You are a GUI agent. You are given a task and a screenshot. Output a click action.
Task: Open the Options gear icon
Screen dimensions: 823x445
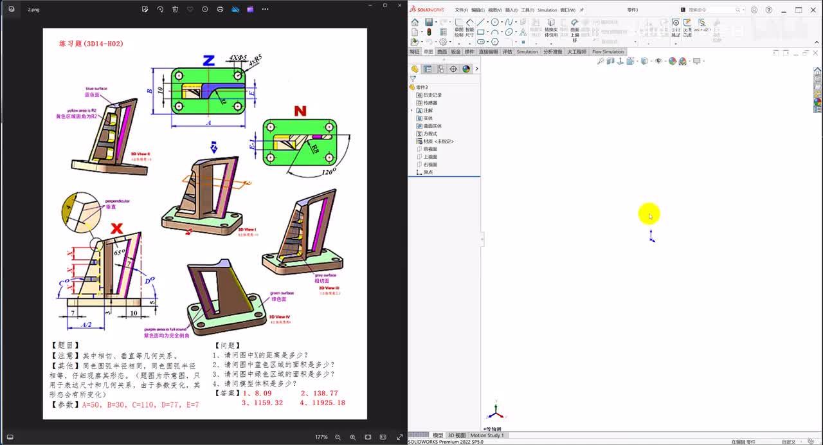[442, 42]
